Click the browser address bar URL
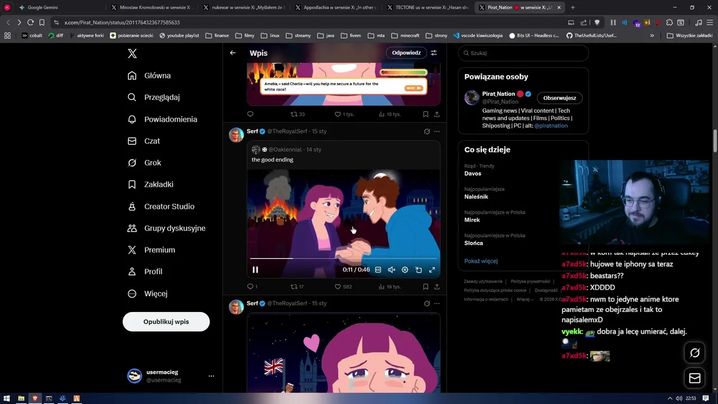Image resolution: width=718 pixels, height=404 pixels. click(122, 22)
